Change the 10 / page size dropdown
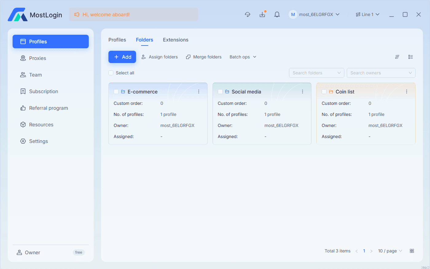This screenshot has height=269, width=430. pyautogui.click(x=390, y=251)
